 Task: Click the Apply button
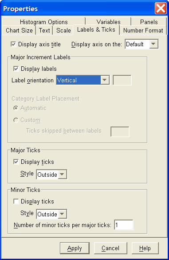[75, 248]
